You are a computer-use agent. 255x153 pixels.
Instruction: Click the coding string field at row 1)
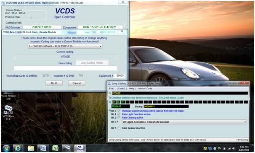point(180,93)
